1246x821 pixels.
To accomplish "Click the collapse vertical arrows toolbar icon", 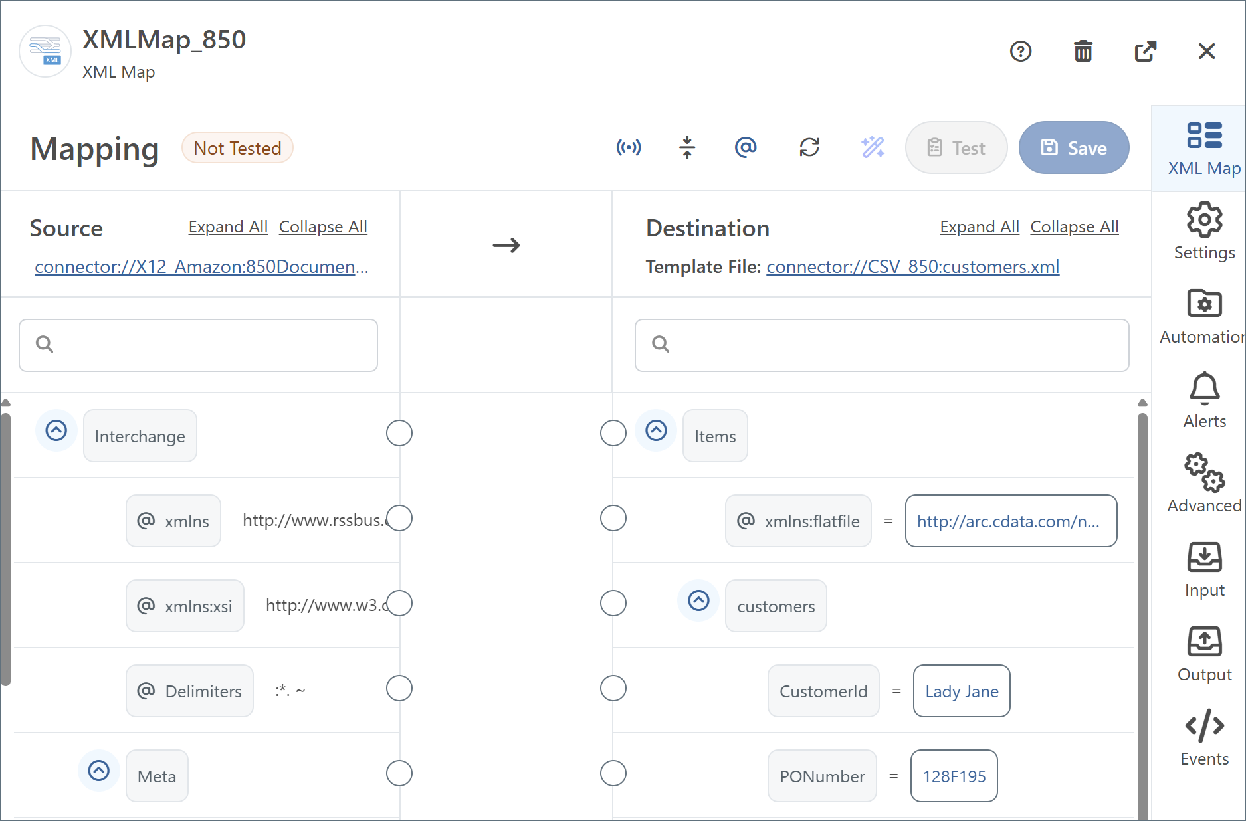I will [x=687, y=147].
